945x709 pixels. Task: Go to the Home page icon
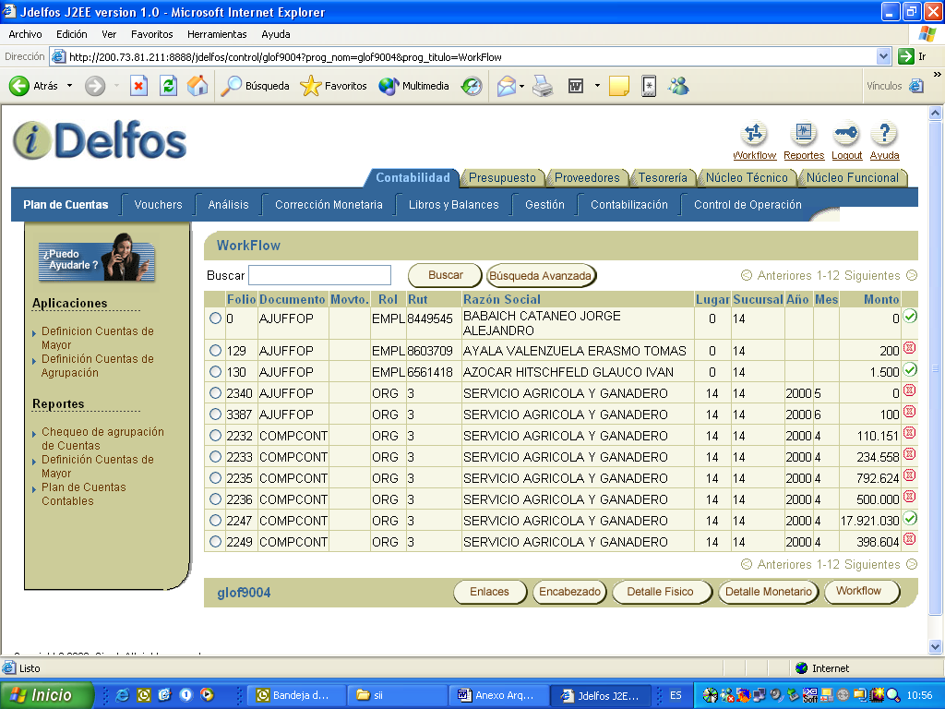pyautogui.click(x=197, y=86)
